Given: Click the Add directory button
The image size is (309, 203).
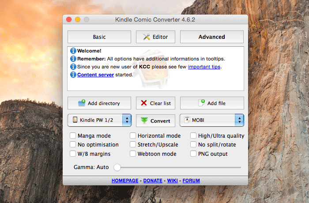Looking at the screenshot, I should 99,103.
